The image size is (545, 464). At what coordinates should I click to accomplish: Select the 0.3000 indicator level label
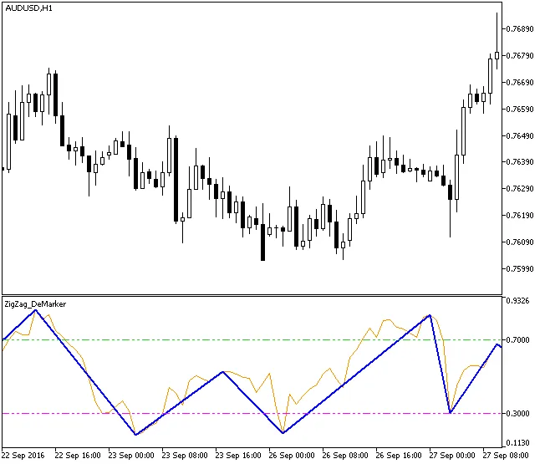coord(519,414)
